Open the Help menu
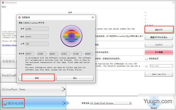This screenshot has height=110, width=176. pyautogui.click(x=4, y=7)
